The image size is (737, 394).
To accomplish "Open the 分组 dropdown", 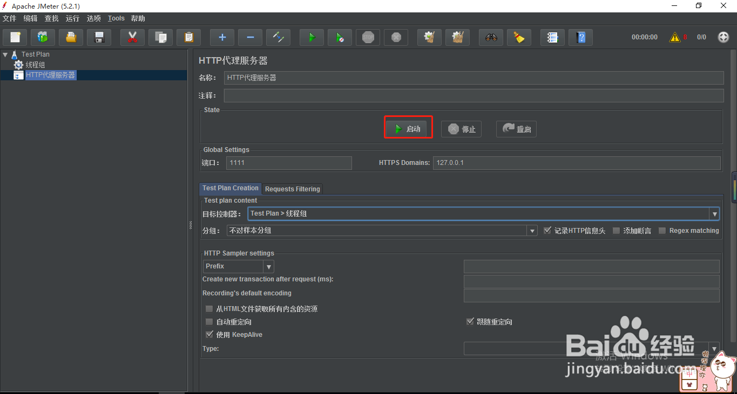I will tap(533, 231).
